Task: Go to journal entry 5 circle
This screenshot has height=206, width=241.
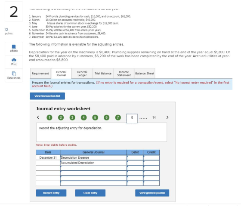Action: pyautogui.click(x=95, y=117)
